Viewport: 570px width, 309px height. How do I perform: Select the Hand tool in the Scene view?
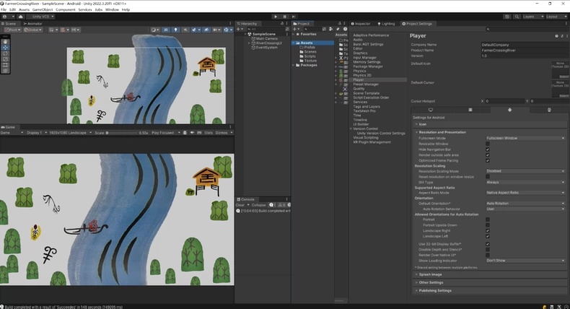[x=5, y=41]
